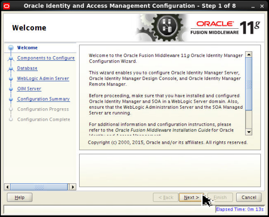Screen dimensions: 269x217
Task: Go to Components to Configure step
Action: (x=46, y=58)
